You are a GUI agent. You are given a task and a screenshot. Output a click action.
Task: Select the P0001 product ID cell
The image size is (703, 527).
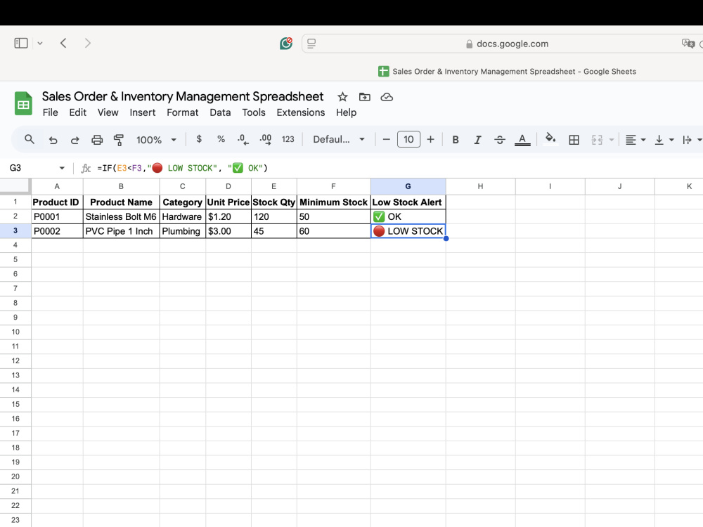(x=57, y=216)
